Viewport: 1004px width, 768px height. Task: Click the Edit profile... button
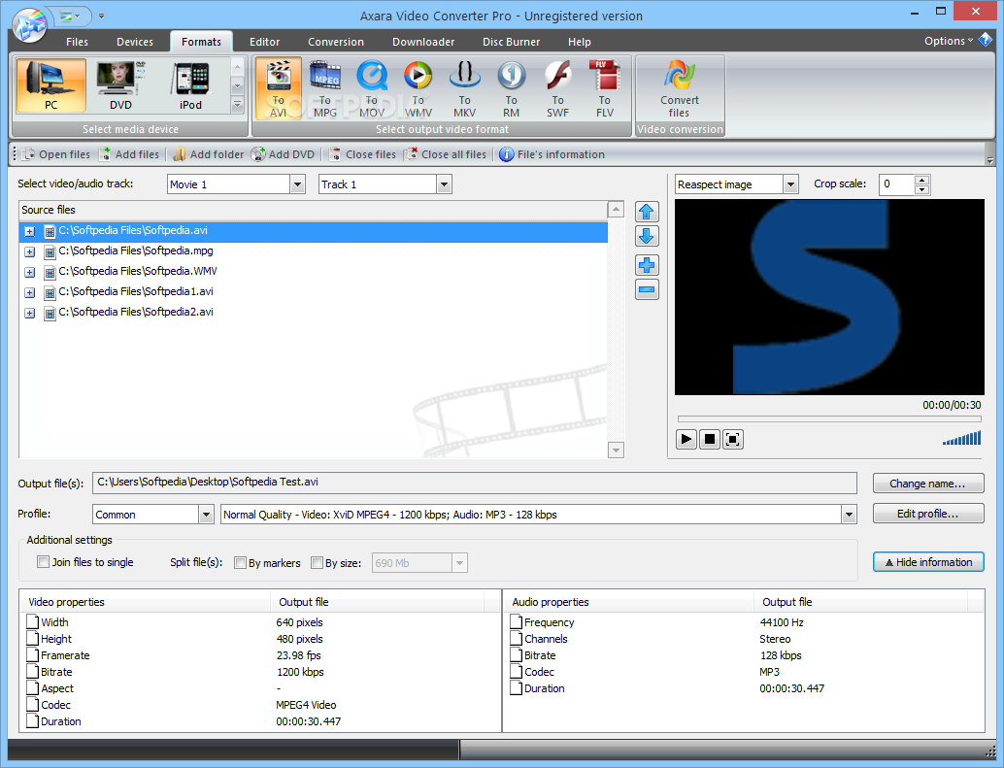[928, 514]
